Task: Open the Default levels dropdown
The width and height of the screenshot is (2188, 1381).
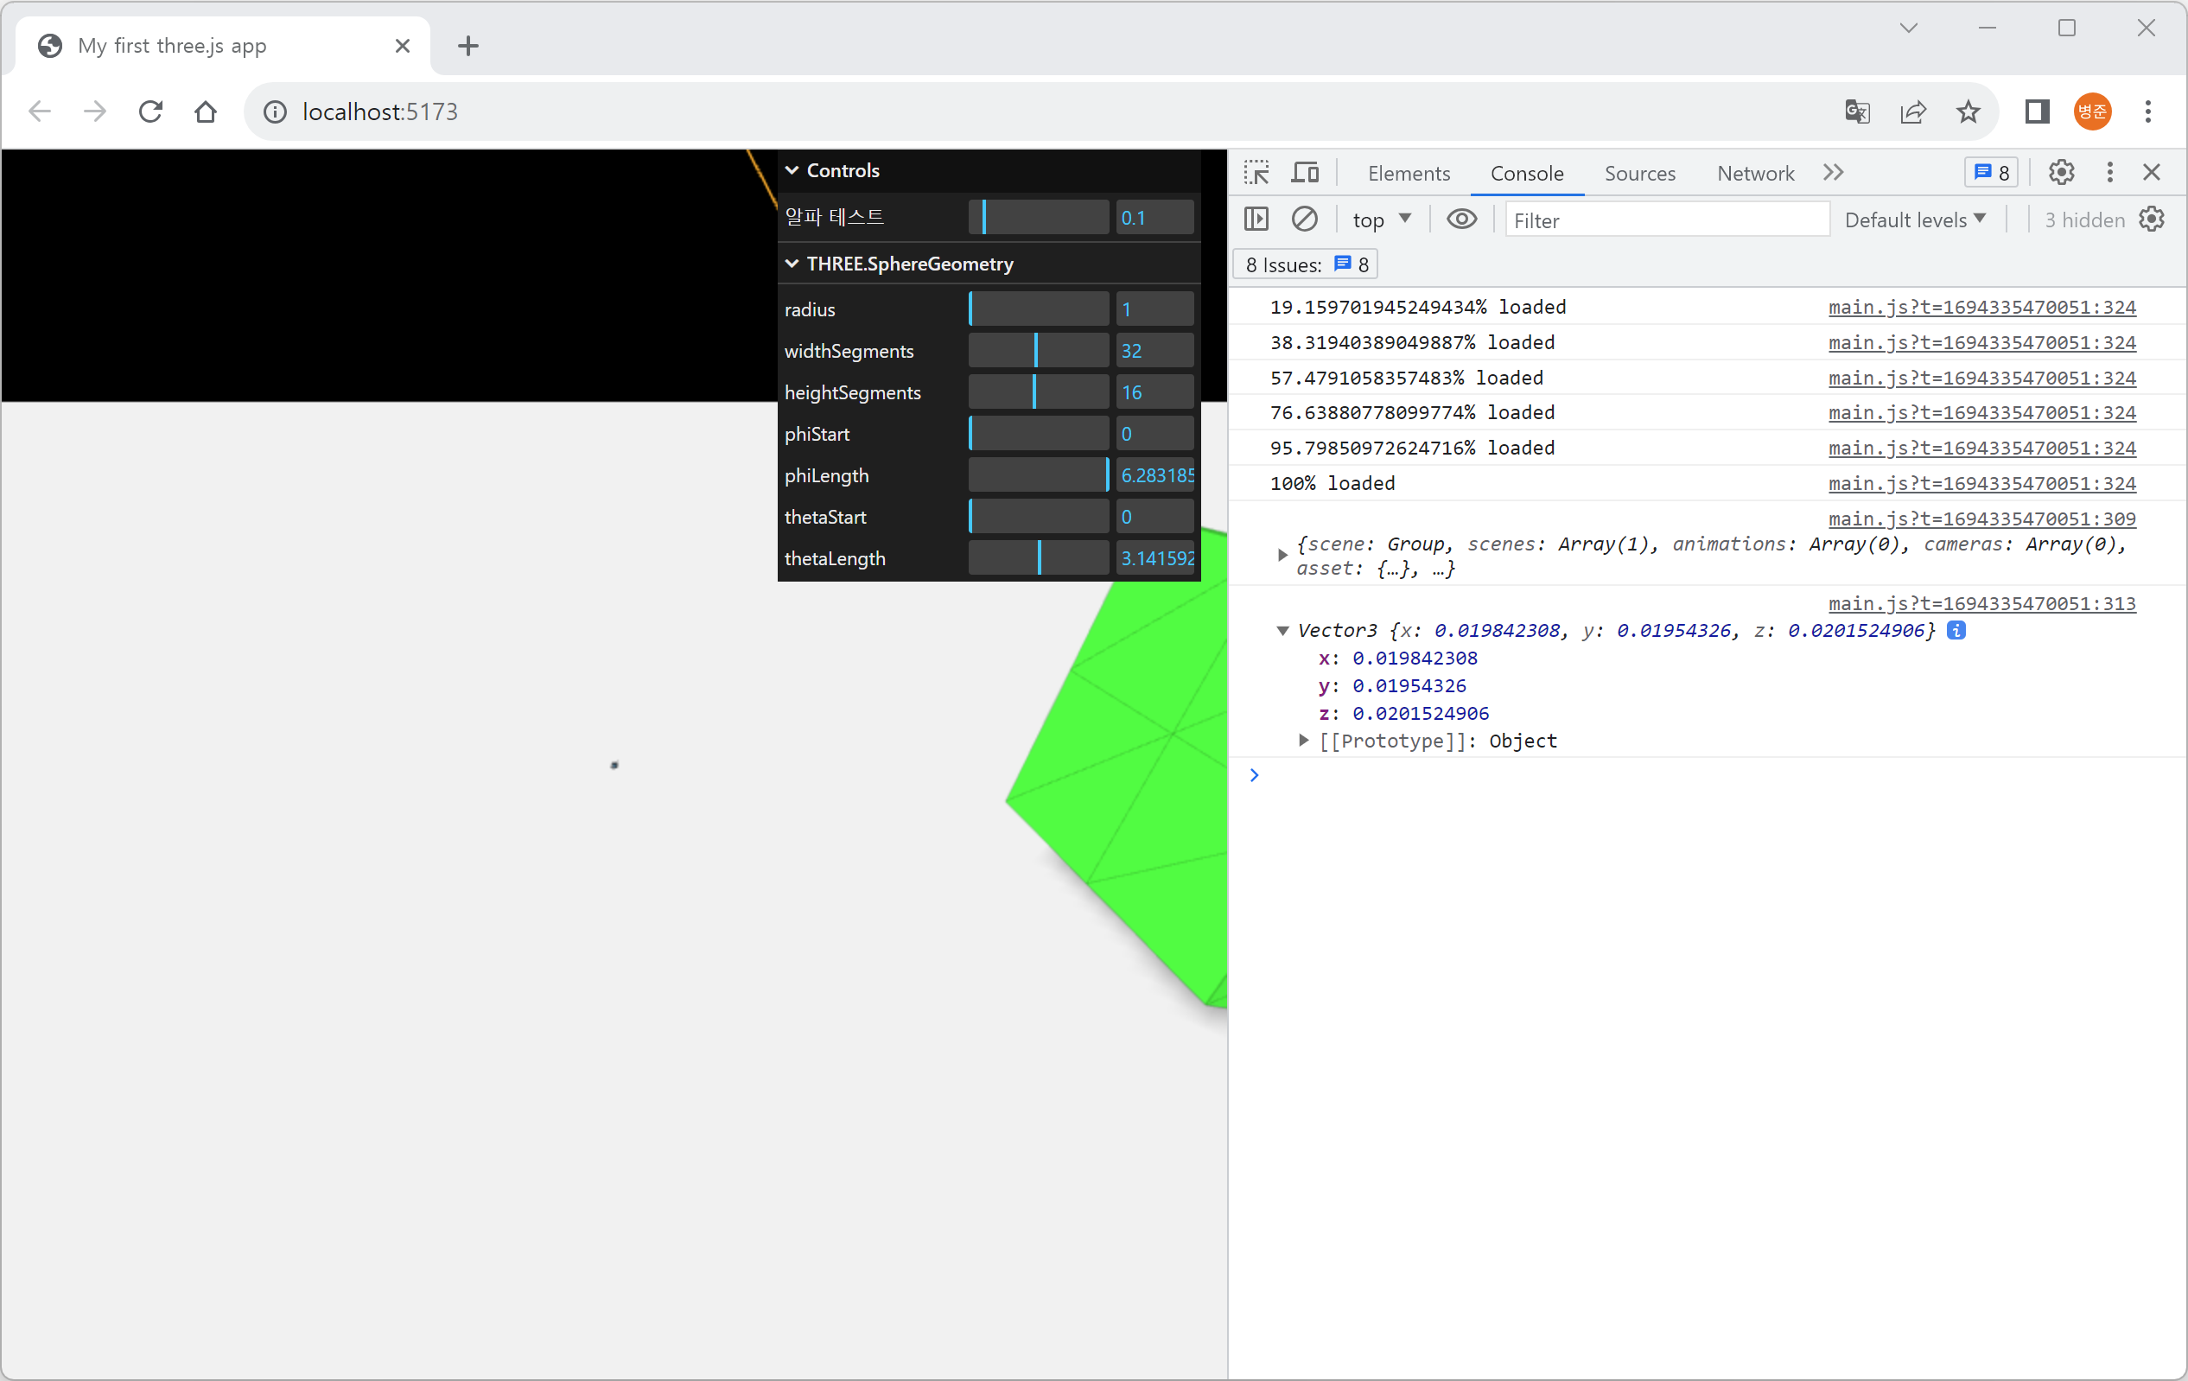Action: point(1915,220)
